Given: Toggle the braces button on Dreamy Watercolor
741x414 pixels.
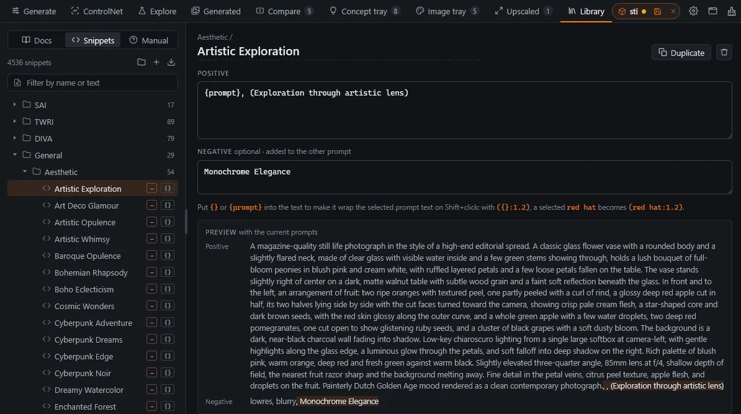Looking at the screenshot, I should (x=168, y=390).
